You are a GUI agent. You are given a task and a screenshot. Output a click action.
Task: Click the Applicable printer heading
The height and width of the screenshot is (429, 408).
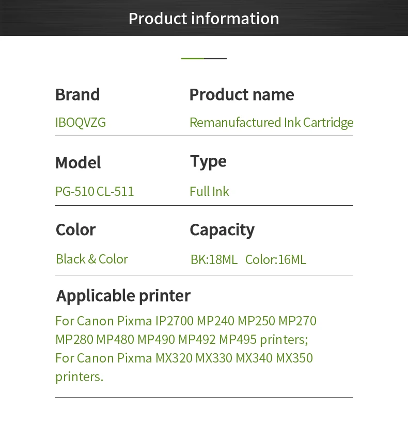[123, 296]
